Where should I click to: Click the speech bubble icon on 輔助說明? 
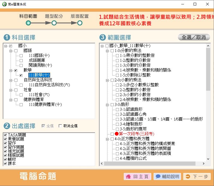point(158,176)
